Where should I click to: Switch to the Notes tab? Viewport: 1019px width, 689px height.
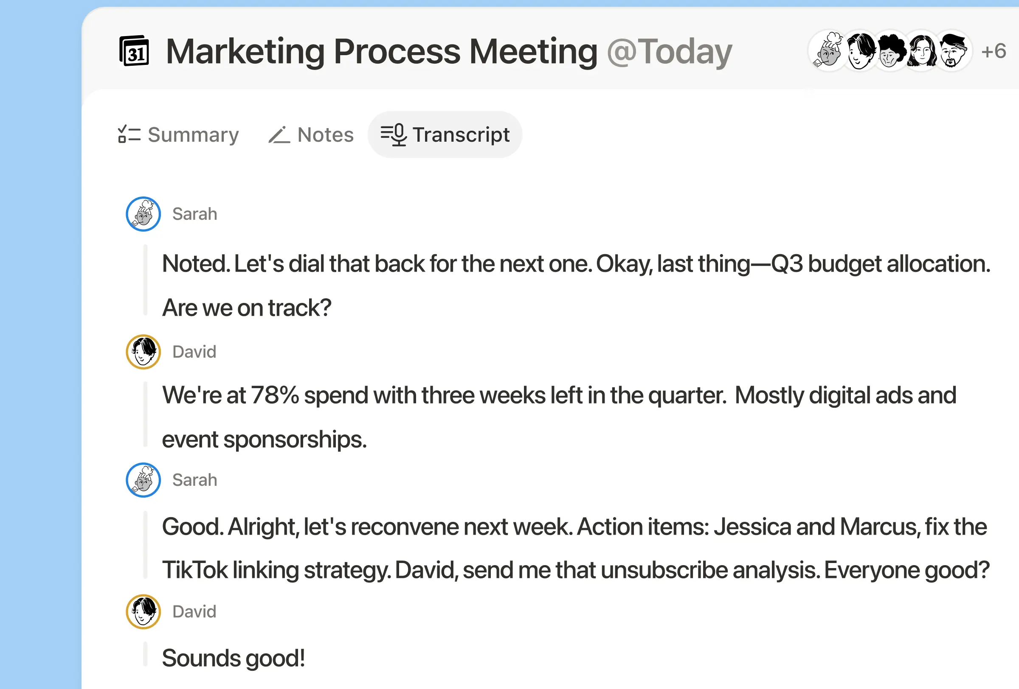[x=311, y=134]
